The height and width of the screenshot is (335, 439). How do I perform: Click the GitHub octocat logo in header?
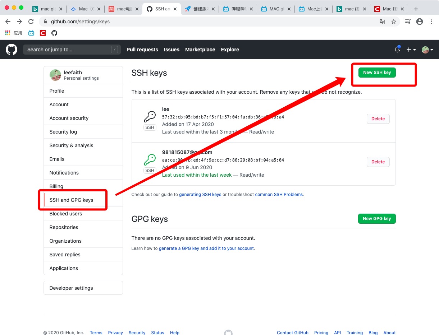(x=12, y=50)
